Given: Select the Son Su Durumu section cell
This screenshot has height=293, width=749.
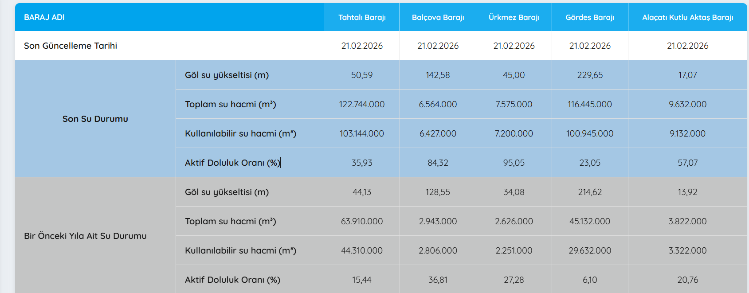Looking at the screenshot, I should point(95,119).
